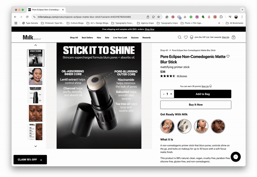The height and width of the screenshot is (177, 257).
Task: Click Sign Up in the VIP List header
Action: (x=225, y=37)
